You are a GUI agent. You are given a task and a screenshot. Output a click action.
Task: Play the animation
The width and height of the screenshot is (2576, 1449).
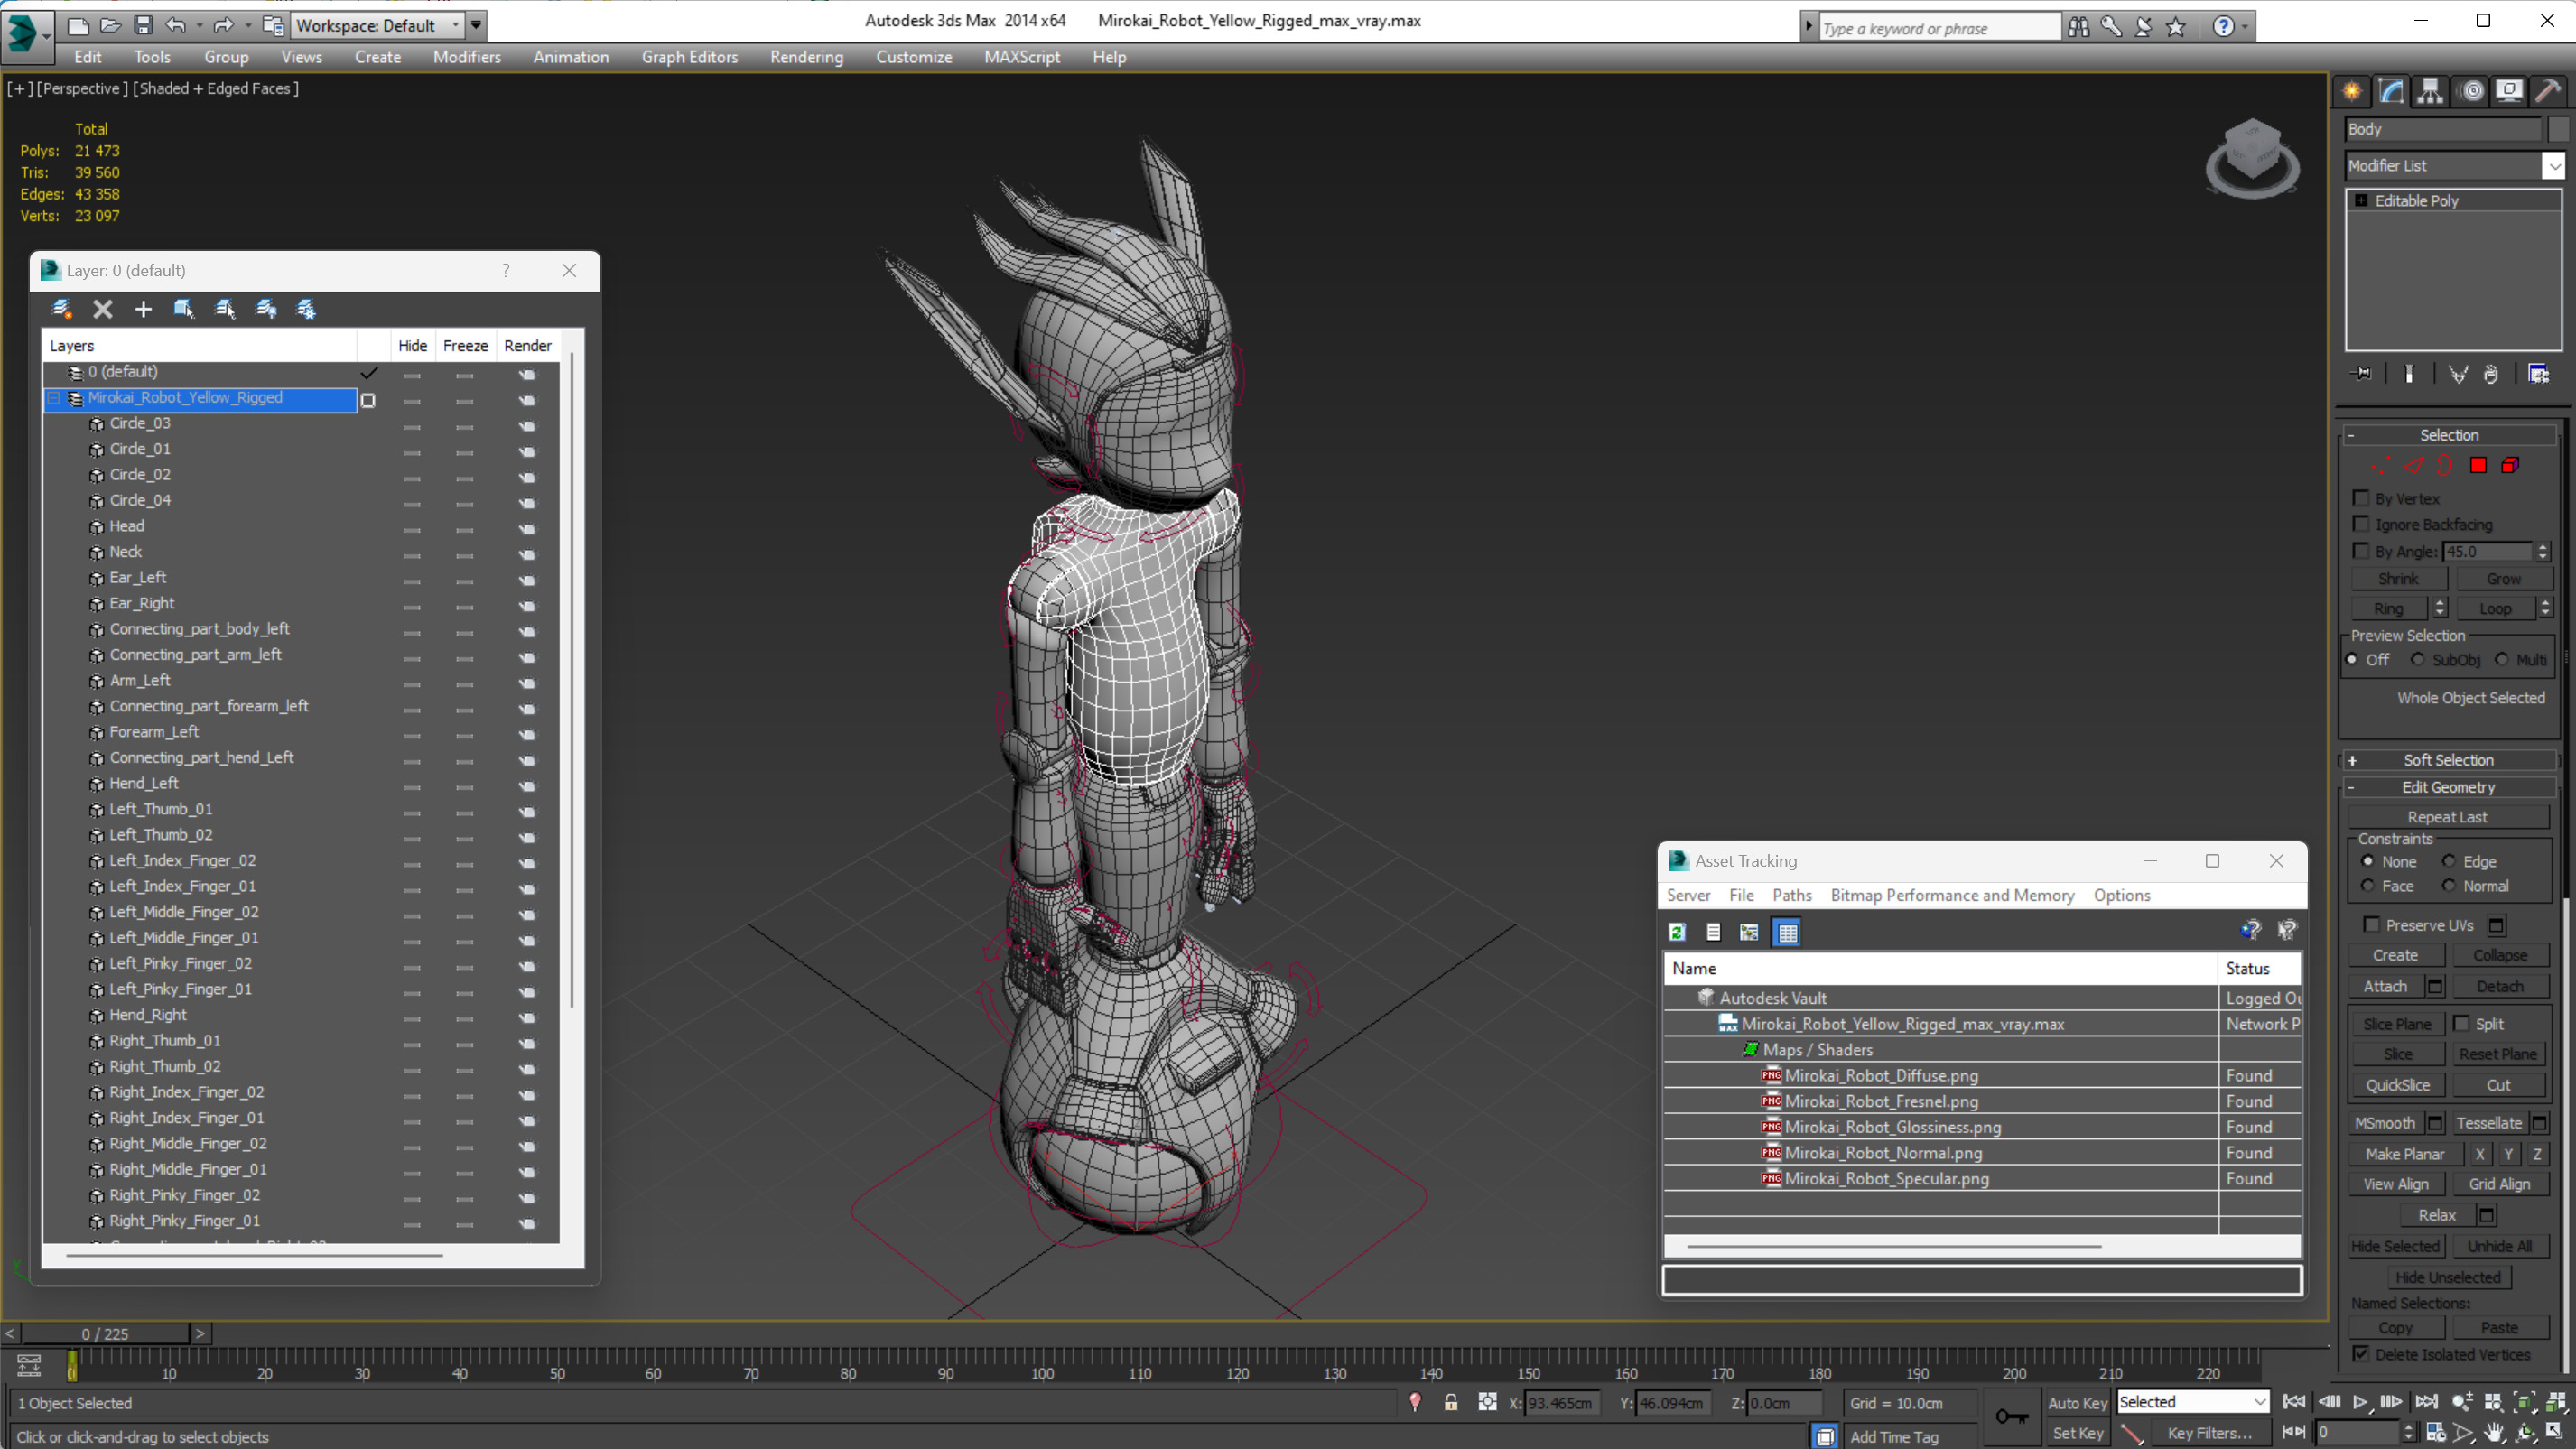[2360, 1402]
